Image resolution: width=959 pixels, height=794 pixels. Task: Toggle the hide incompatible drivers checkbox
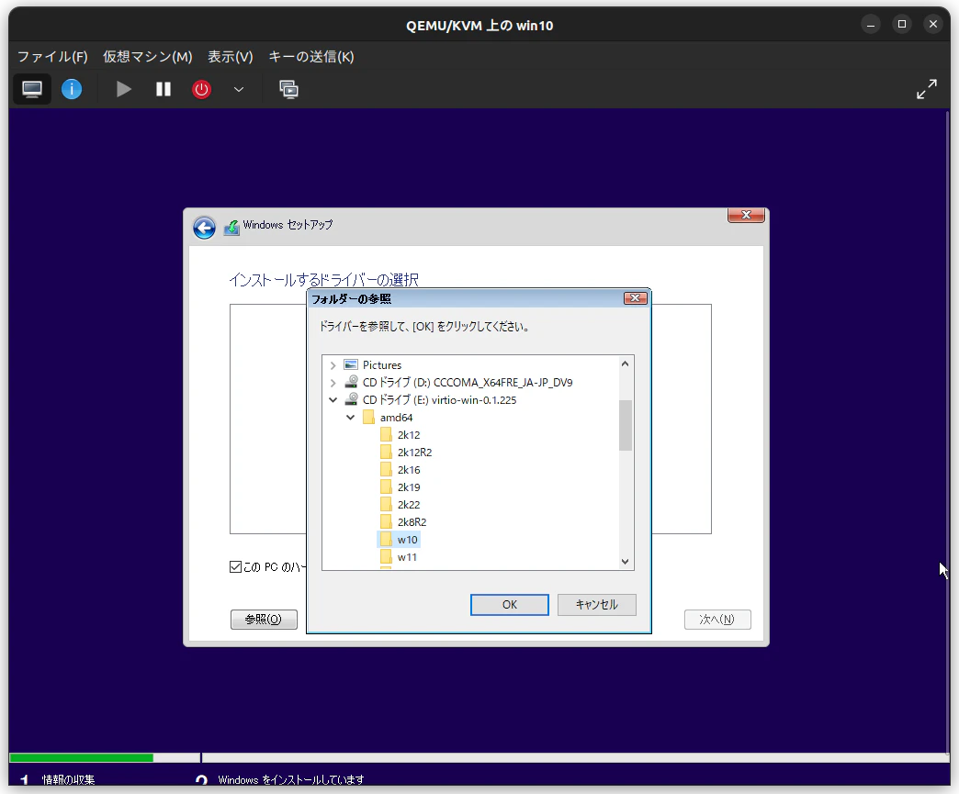coord(235,566)
